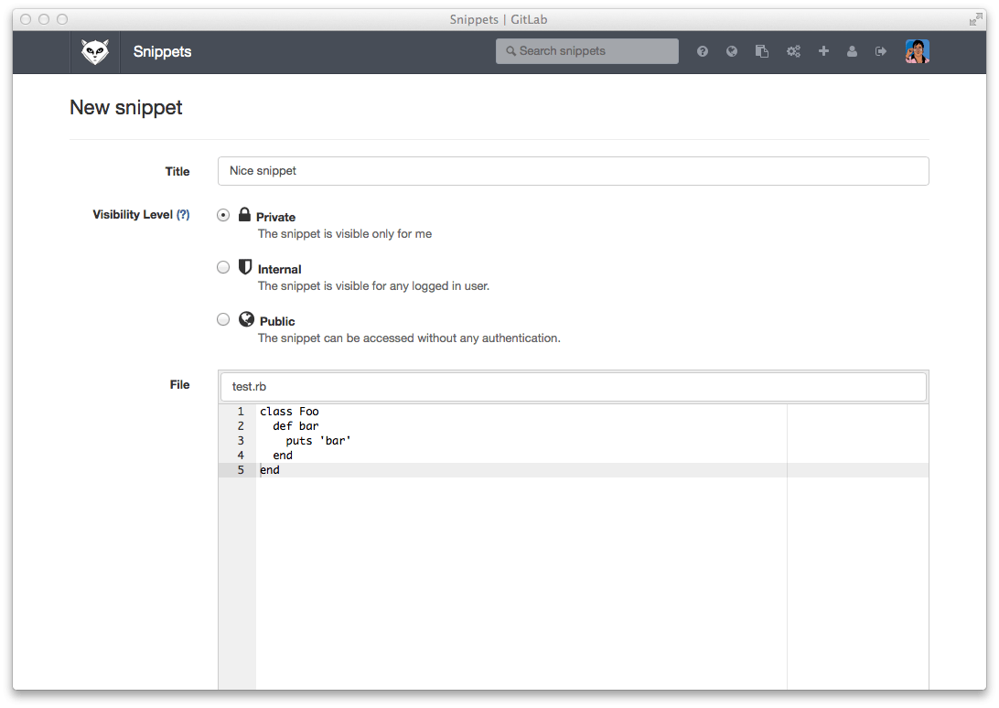
Task: Open admin area gears icon
Action: [793, 52]
